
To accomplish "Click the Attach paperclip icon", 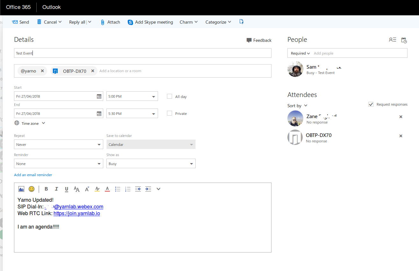I will (x=102, y=22).
